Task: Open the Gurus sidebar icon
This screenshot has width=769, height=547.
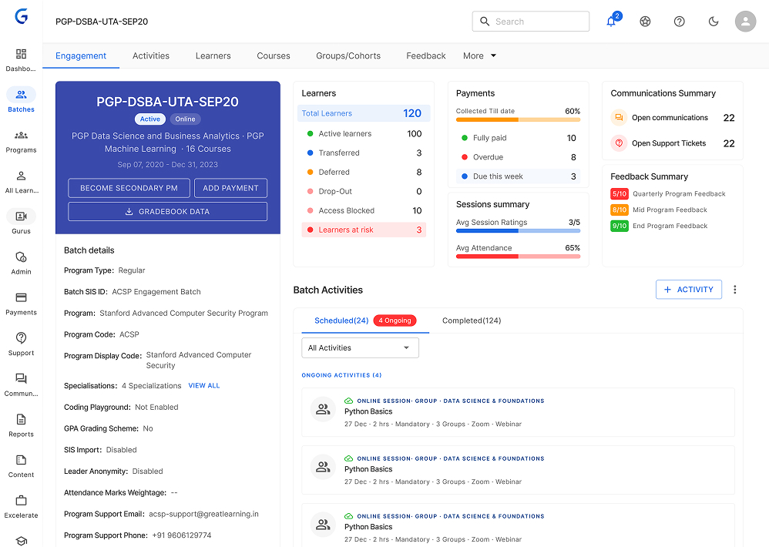Action: click(21, 216)
